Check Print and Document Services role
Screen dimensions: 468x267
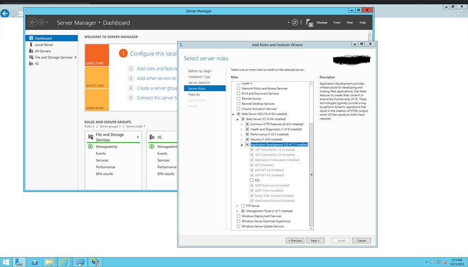[238, 93]
